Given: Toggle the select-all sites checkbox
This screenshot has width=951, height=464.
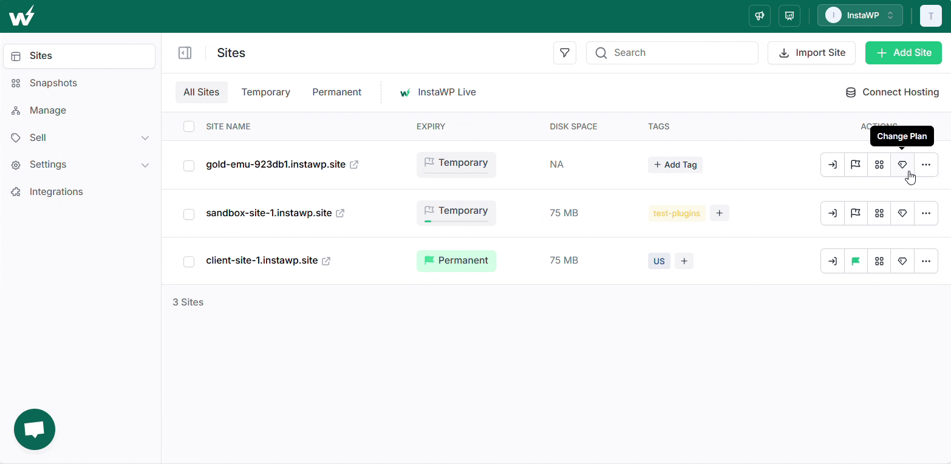Looking at the screenshot, I should (x=189, y=126).
